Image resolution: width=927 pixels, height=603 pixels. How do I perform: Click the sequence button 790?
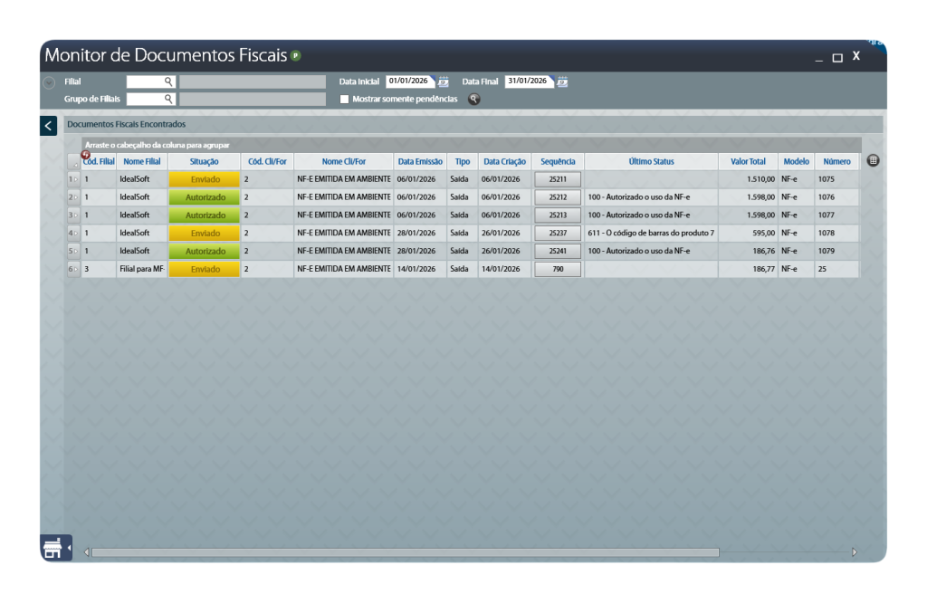[558, 269]
